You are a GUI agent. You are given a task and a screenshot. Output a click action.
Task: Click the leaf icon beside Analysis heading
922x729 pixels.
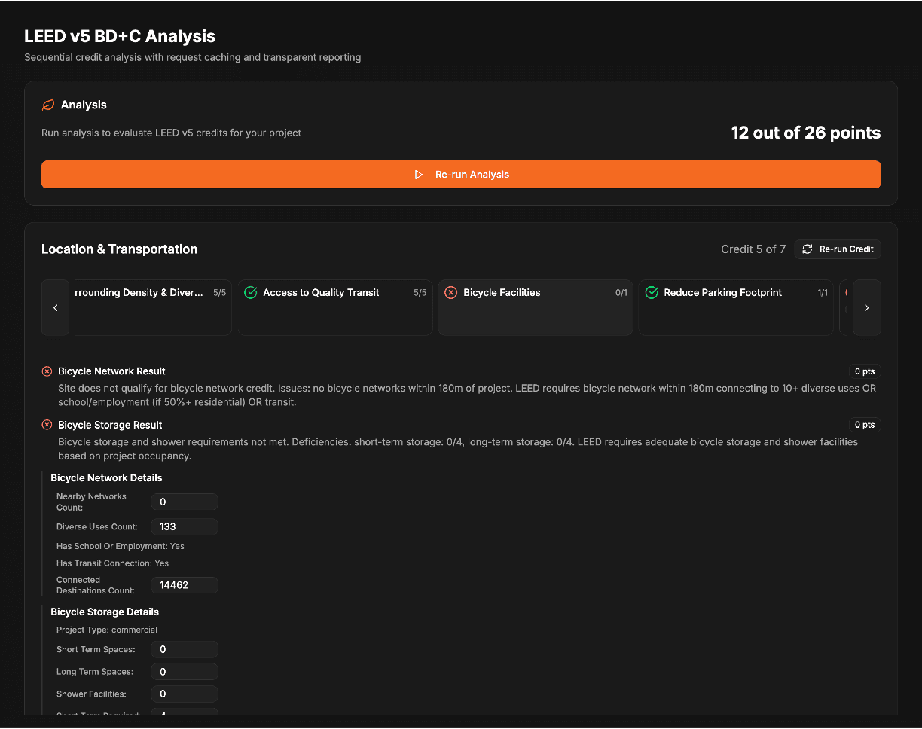[x=48, y=105]
